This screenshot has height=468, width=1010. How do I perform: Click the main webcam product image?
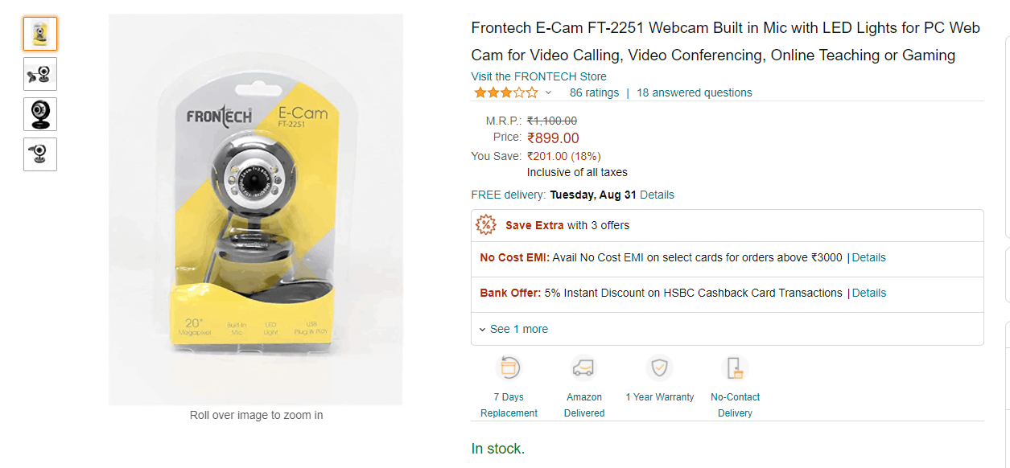[x=256, y=209]
